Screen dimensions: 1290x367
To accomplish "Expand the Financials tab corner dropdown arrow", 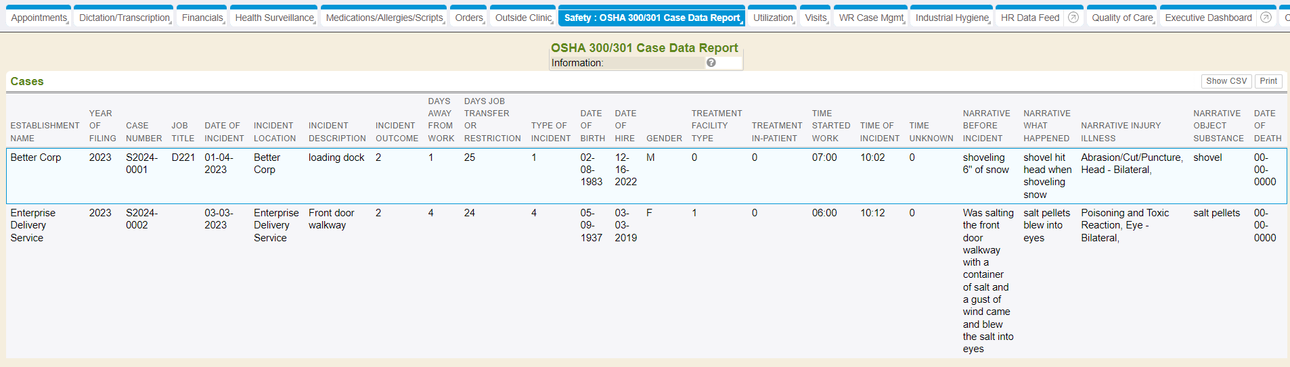I will click(224, 23).
